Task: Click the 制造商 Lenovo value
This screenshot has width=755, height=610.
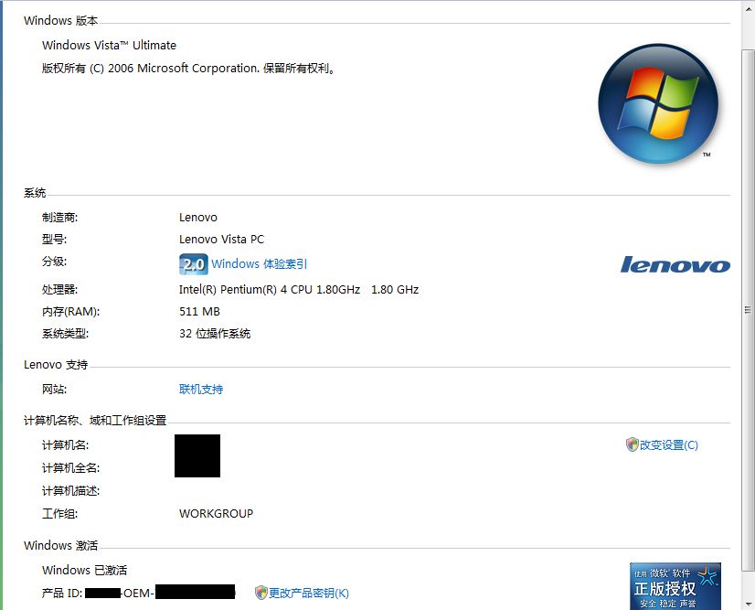Action: 198,218
